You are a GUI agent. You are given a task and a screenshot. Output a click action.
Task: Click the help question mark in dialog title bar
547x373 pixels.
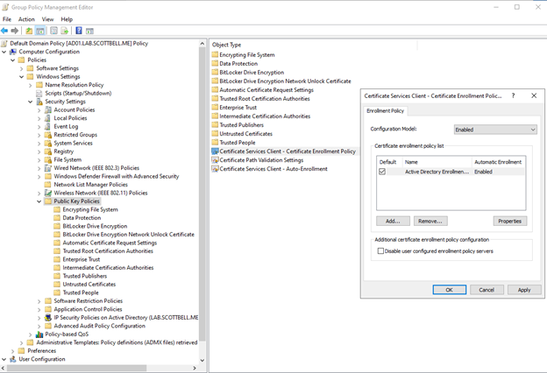click(514, 95)
